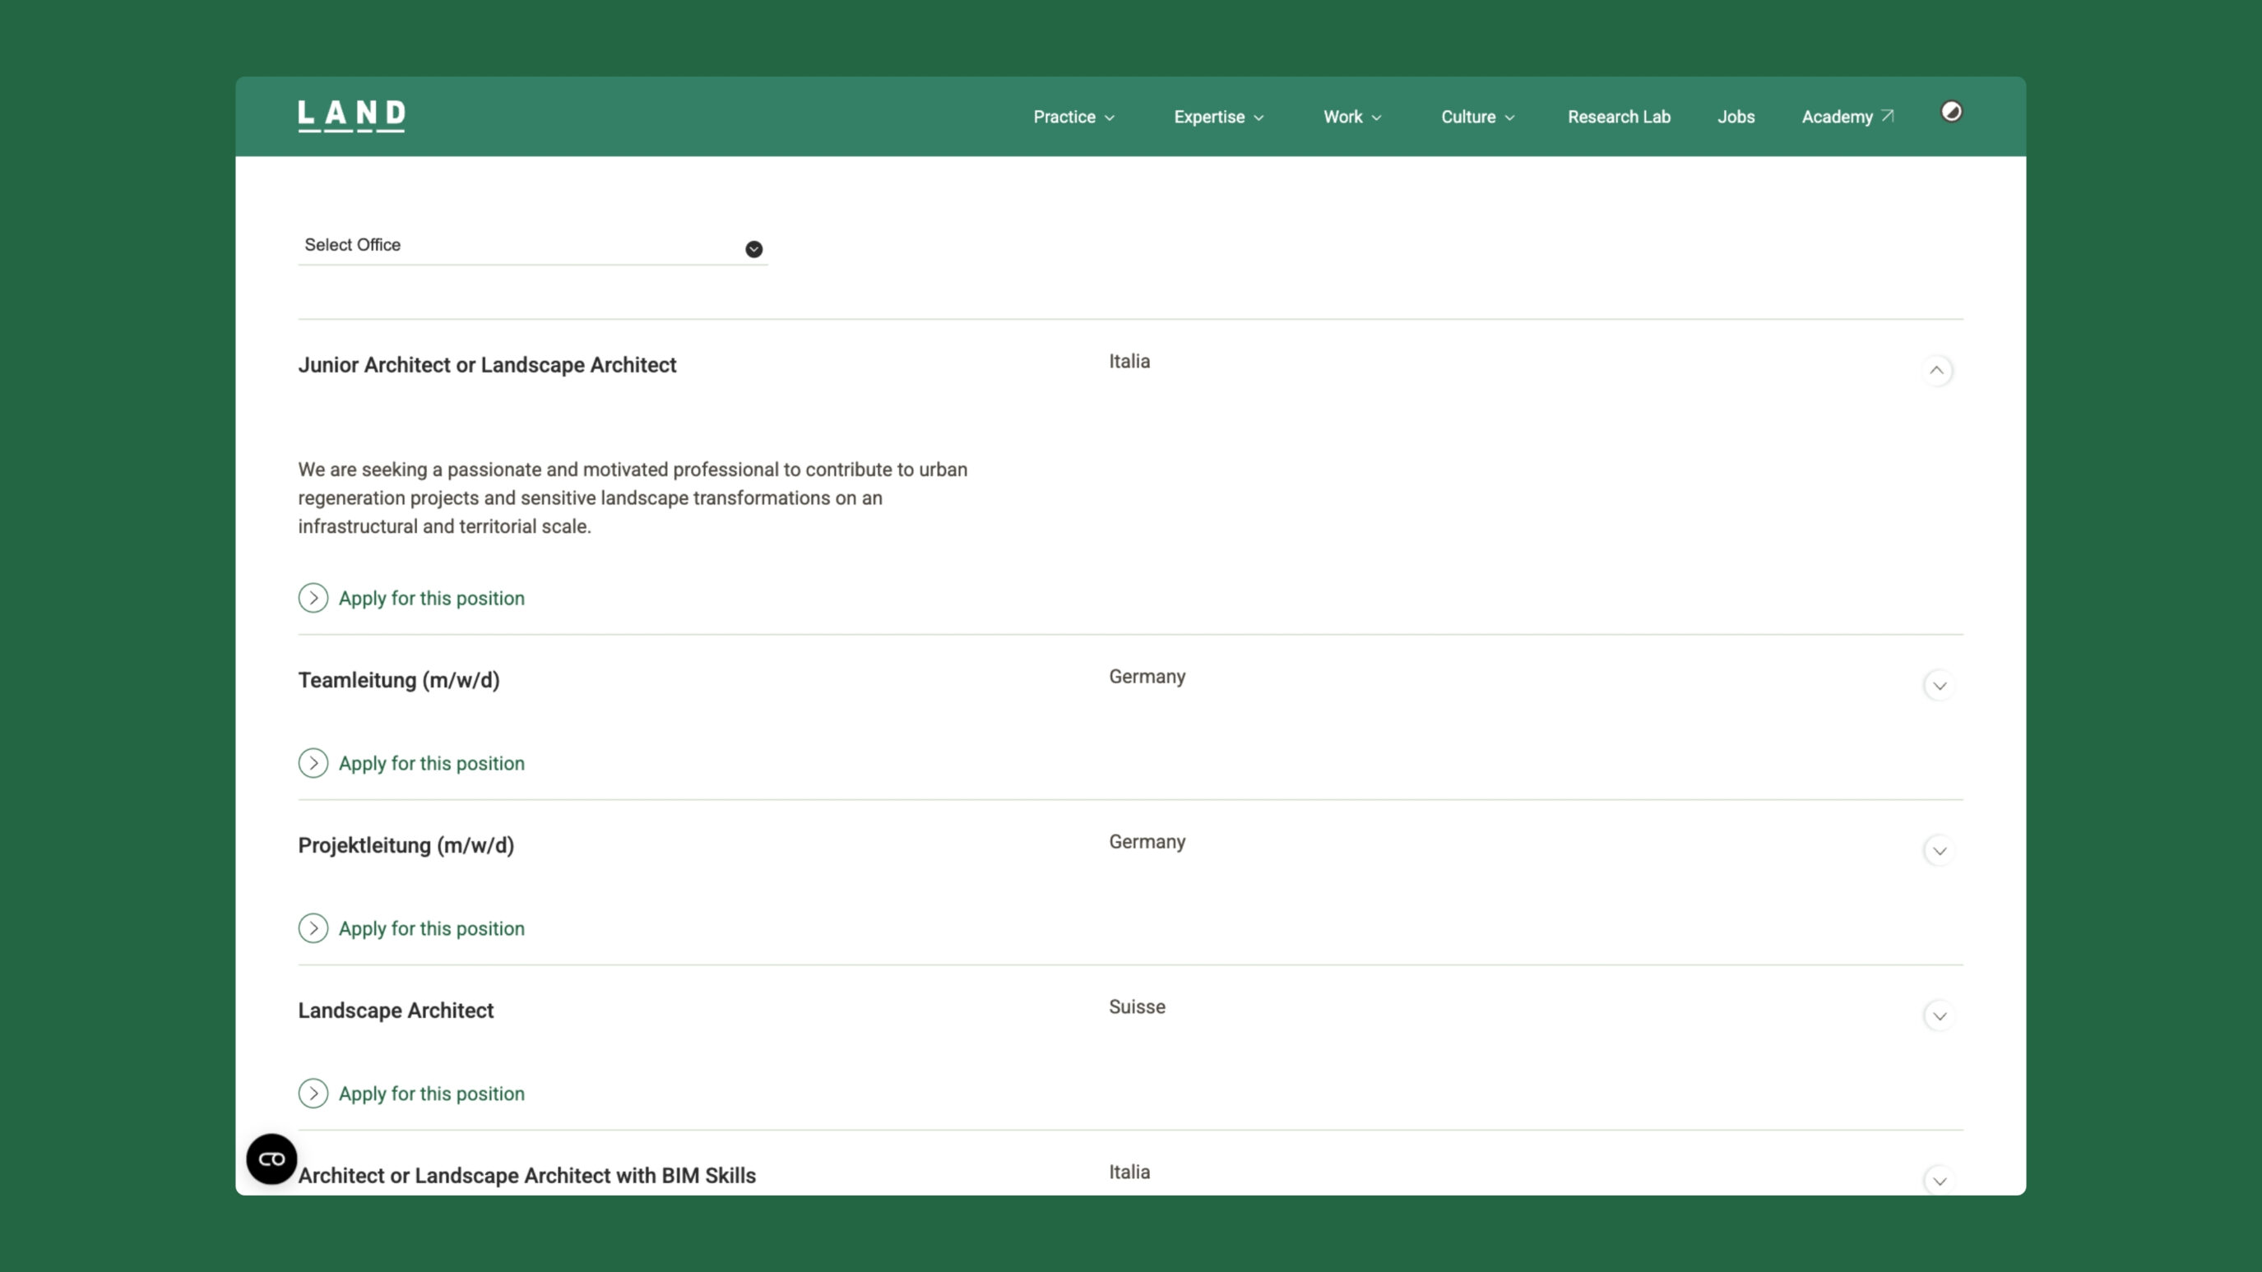Expand the Landscape Architect Suisse listing
The width and height of the screenshot is (2262, 1272).
[x=1939, y=1015]
